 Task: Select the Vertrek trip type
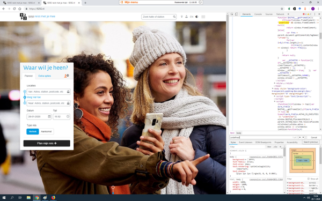[x=33, y=131]
